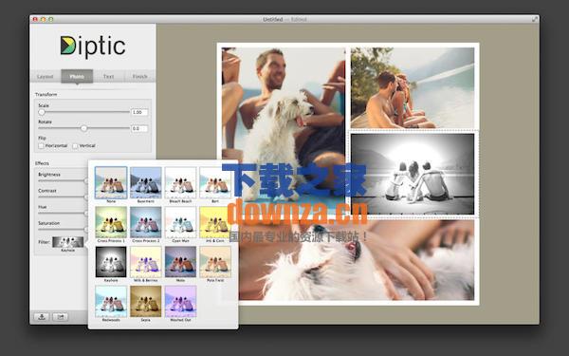Screen dimensions: 569x356
Task: Enable the Horizontal flip checkbox
Action: tap(41, 145)
